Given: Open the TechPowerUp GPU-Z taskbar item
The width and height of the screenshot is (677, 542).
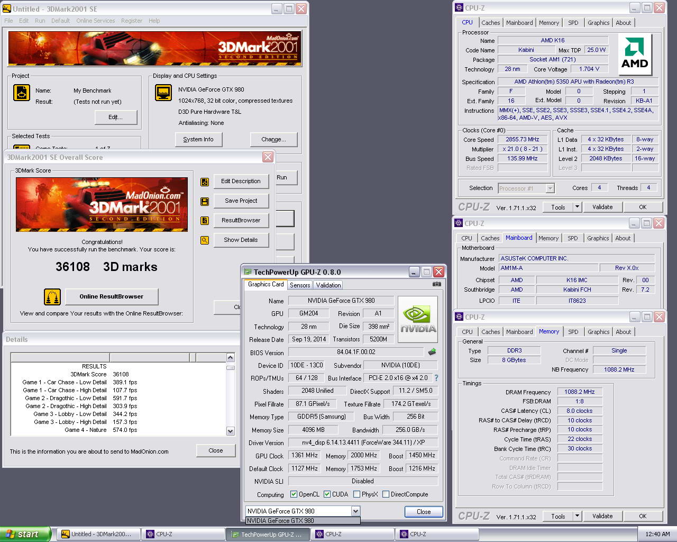Looking at the screenshot, I should [268, 535].
